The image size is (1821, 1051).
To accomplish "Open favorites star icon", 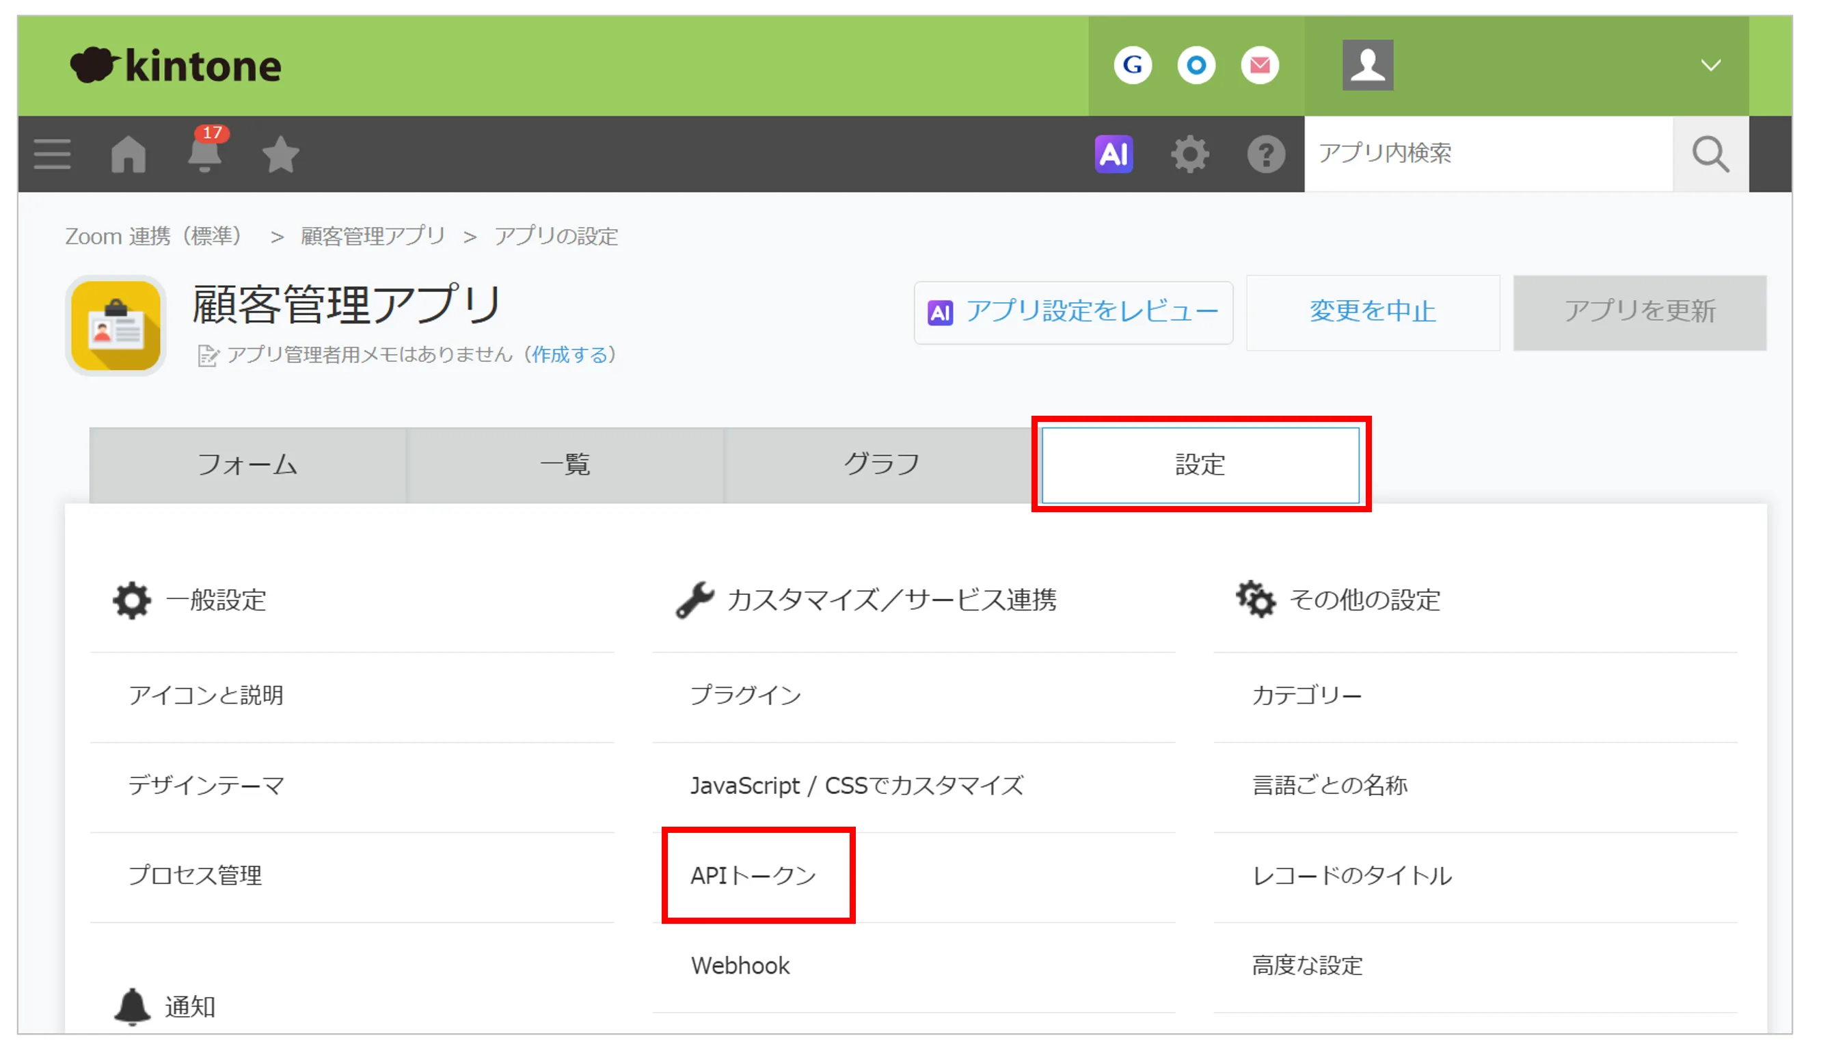I will tap(280, 155).
